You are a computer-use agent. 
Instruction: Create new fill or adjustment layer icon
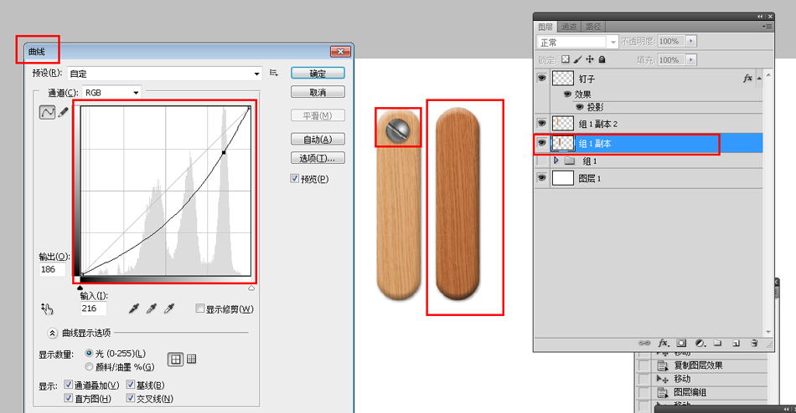click(700, 343)
